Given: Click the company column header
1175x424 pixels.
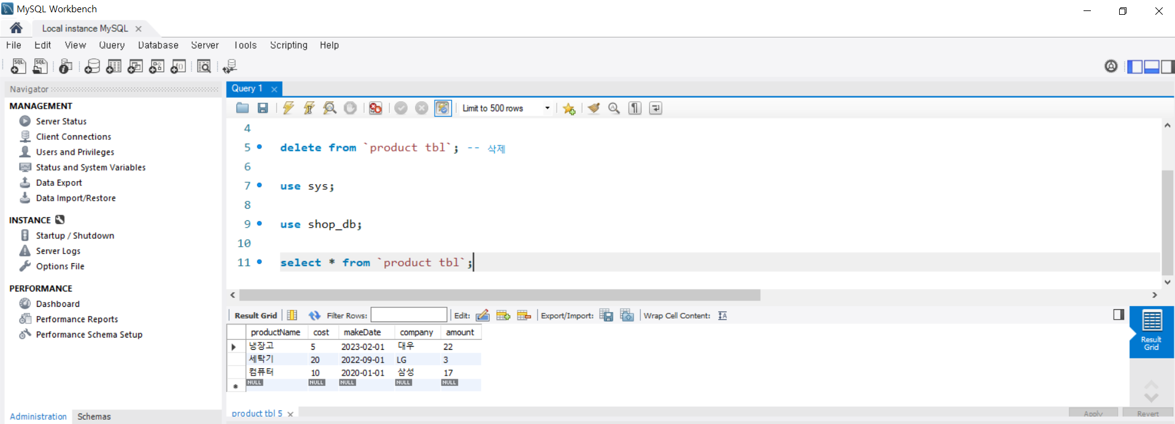Looking at the screenshot, I should [x=416, y=332].
